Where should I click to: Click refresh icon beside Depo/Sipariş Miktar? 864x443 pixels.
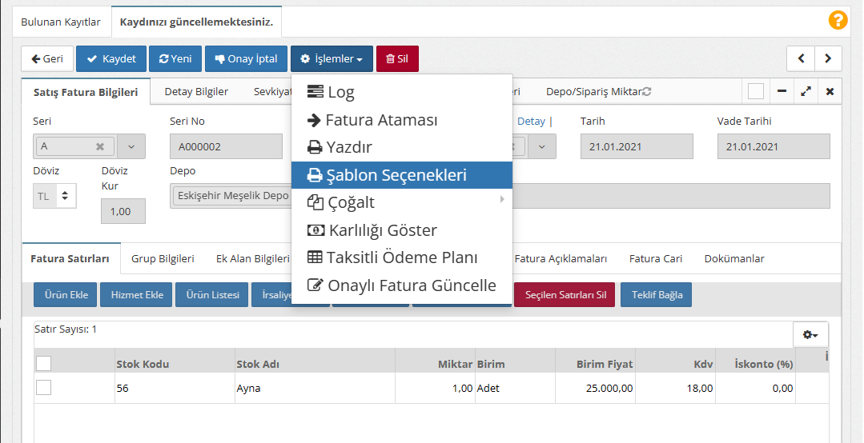[x=647, y=92]
